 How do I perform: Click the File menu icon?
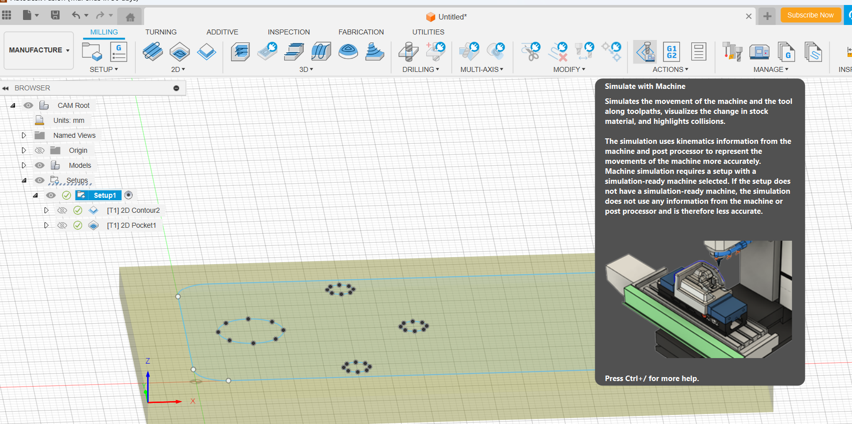click(x=27, y=15)
